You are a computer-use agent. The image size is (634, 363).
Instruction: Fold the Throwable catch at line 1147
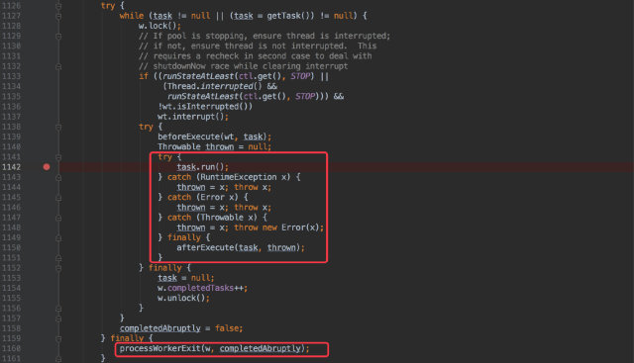[x=58, y=218]
